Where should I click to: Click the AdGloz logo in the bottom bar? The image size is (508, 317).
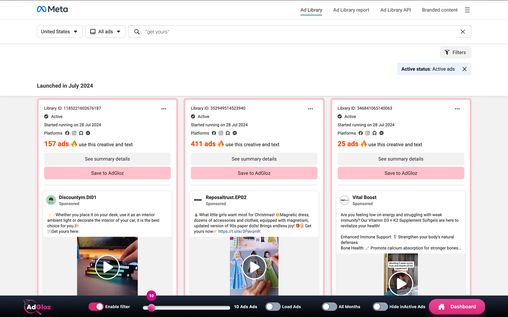point(36,307)
